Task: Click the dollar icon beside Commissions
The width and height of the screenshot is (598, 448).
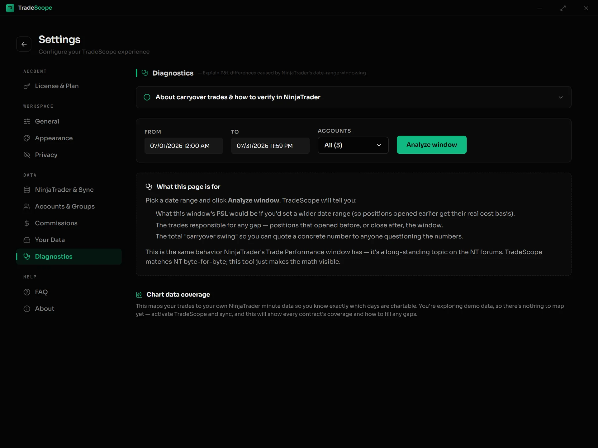Action: tap(27, 223)
